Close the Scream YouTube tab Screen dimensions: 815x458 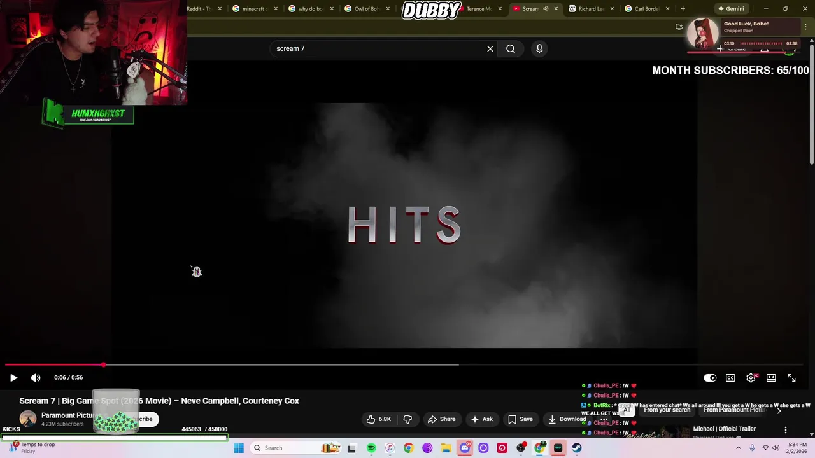point(556,9)
